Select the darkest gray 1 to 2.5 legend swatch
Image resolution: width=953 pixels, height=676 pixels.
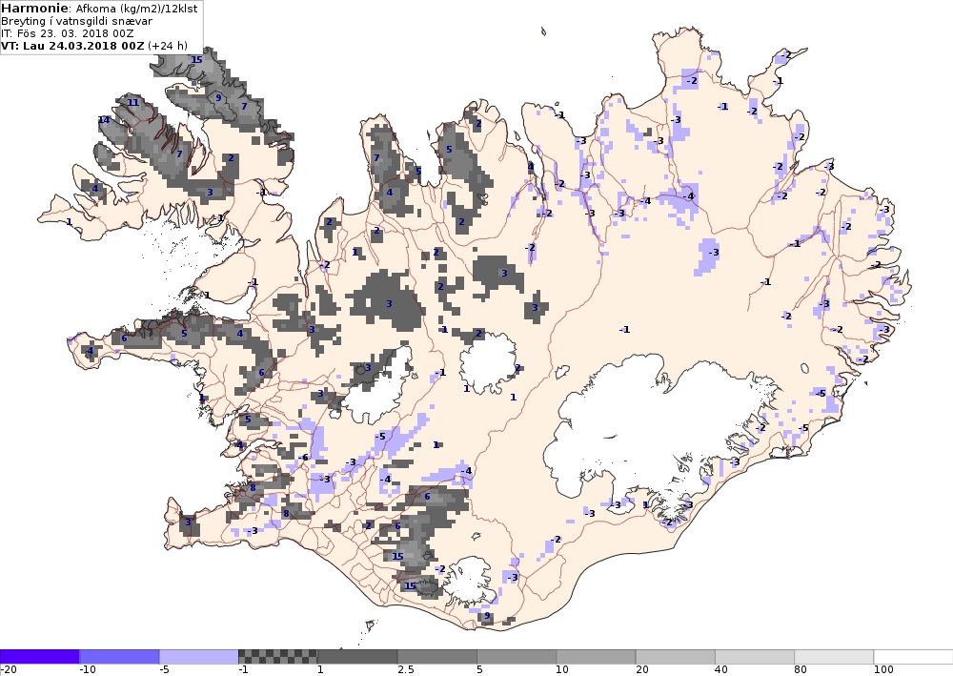(x=357, y=657)
